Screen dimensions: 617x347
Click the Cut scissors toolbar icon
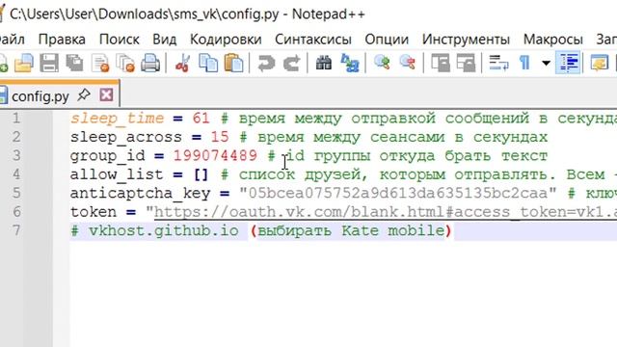182,63
